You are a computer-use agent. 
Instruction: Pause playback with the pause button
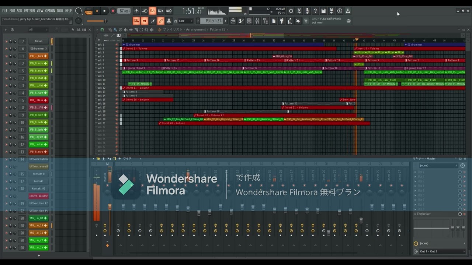pyautogui.click(x=97, y=11)
